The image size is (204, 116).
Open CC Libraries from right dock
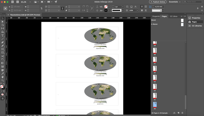click(195, 26)
